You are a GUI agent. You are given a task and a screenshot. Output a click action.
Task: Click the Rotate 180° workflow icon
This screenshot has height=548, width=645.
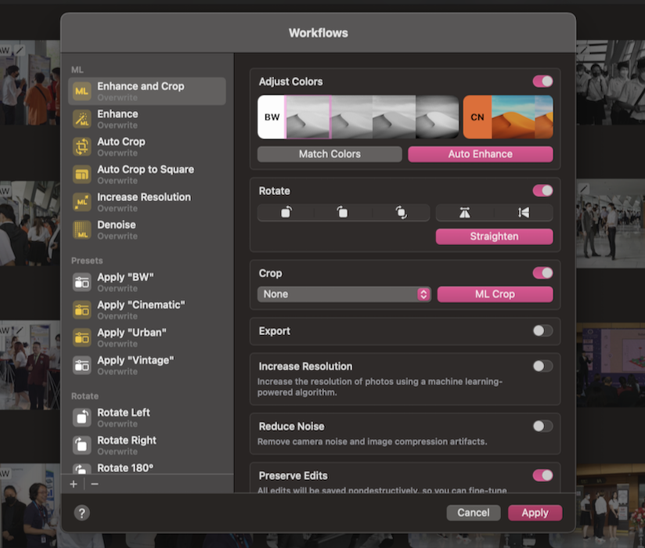pyautogui.click(x=82, y=469)
